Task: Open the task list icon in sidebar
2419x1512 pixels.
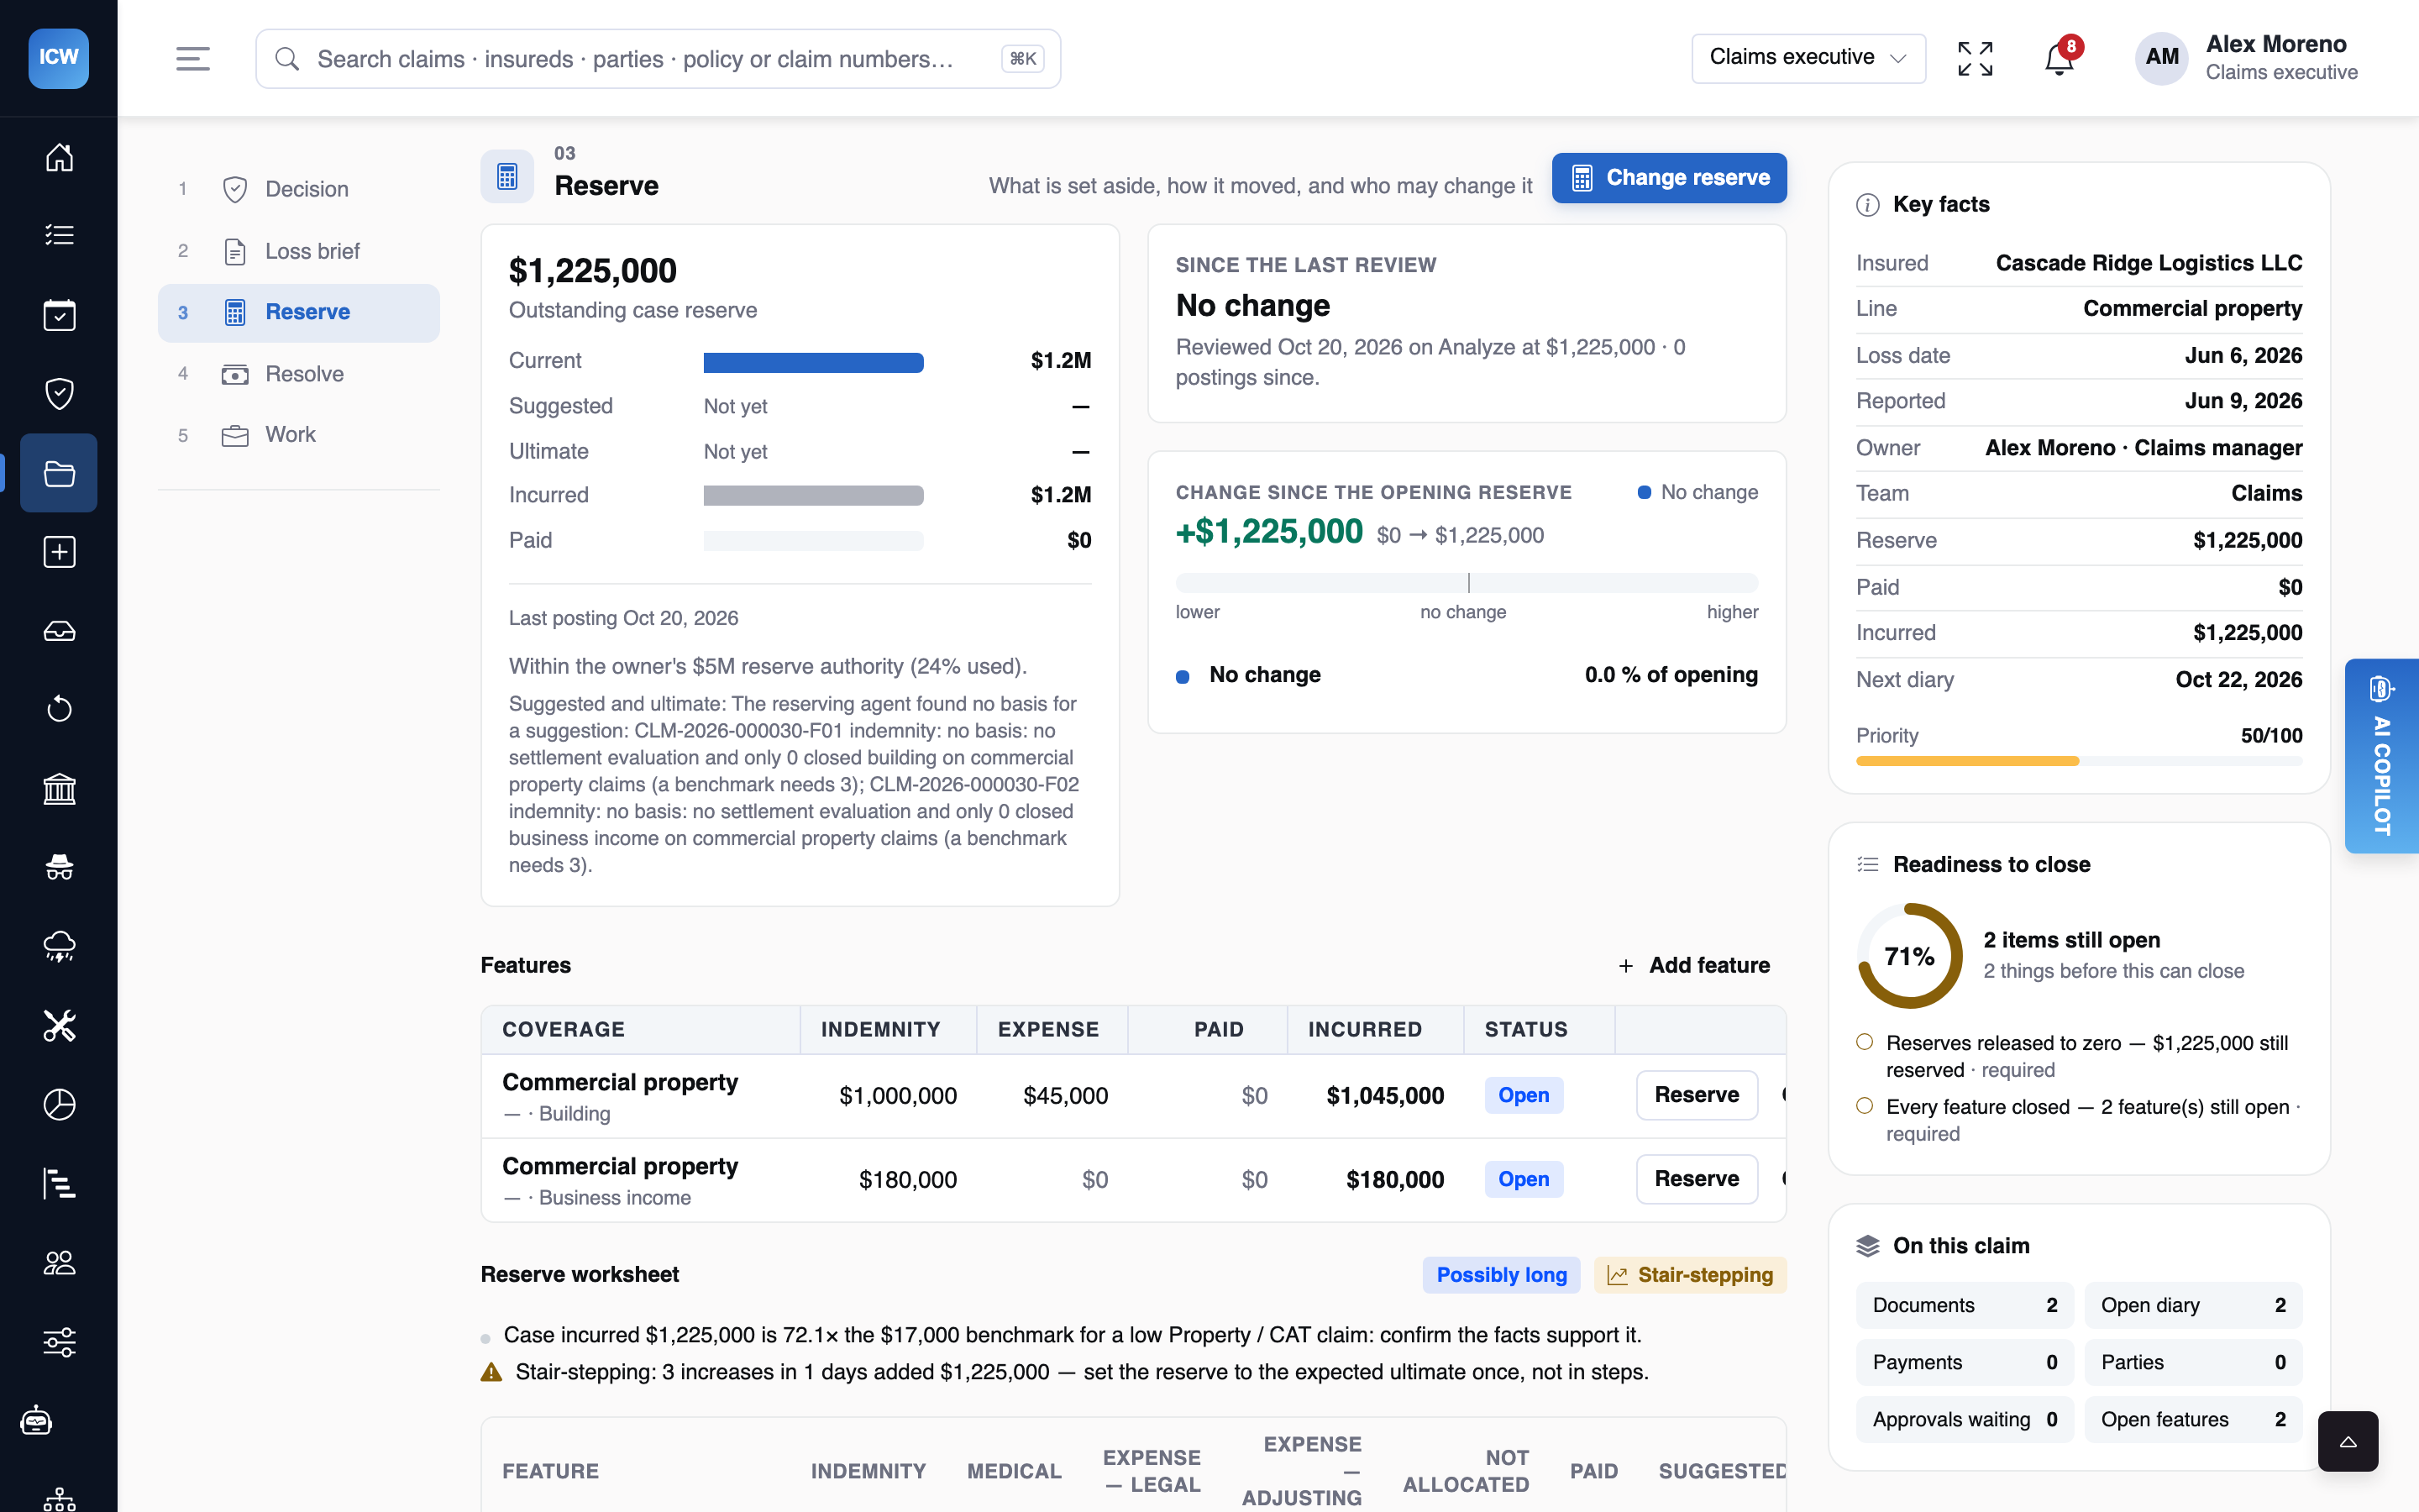Action: (59, 235)
